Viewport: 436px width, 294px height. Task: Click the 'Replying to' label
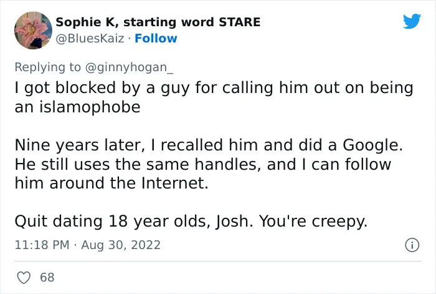[x=48, y=67]
